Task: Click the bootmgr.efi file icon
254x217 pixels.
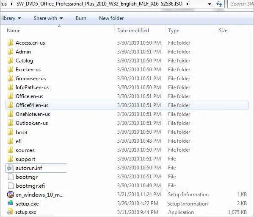Action: (x=11, y=186)
